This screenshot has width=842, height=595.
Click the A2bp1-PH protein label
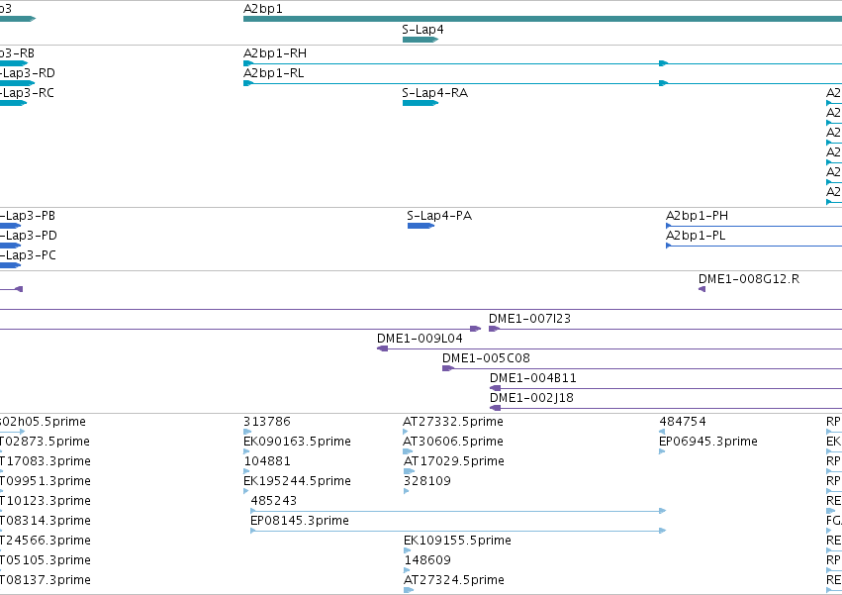coord(697,216)
